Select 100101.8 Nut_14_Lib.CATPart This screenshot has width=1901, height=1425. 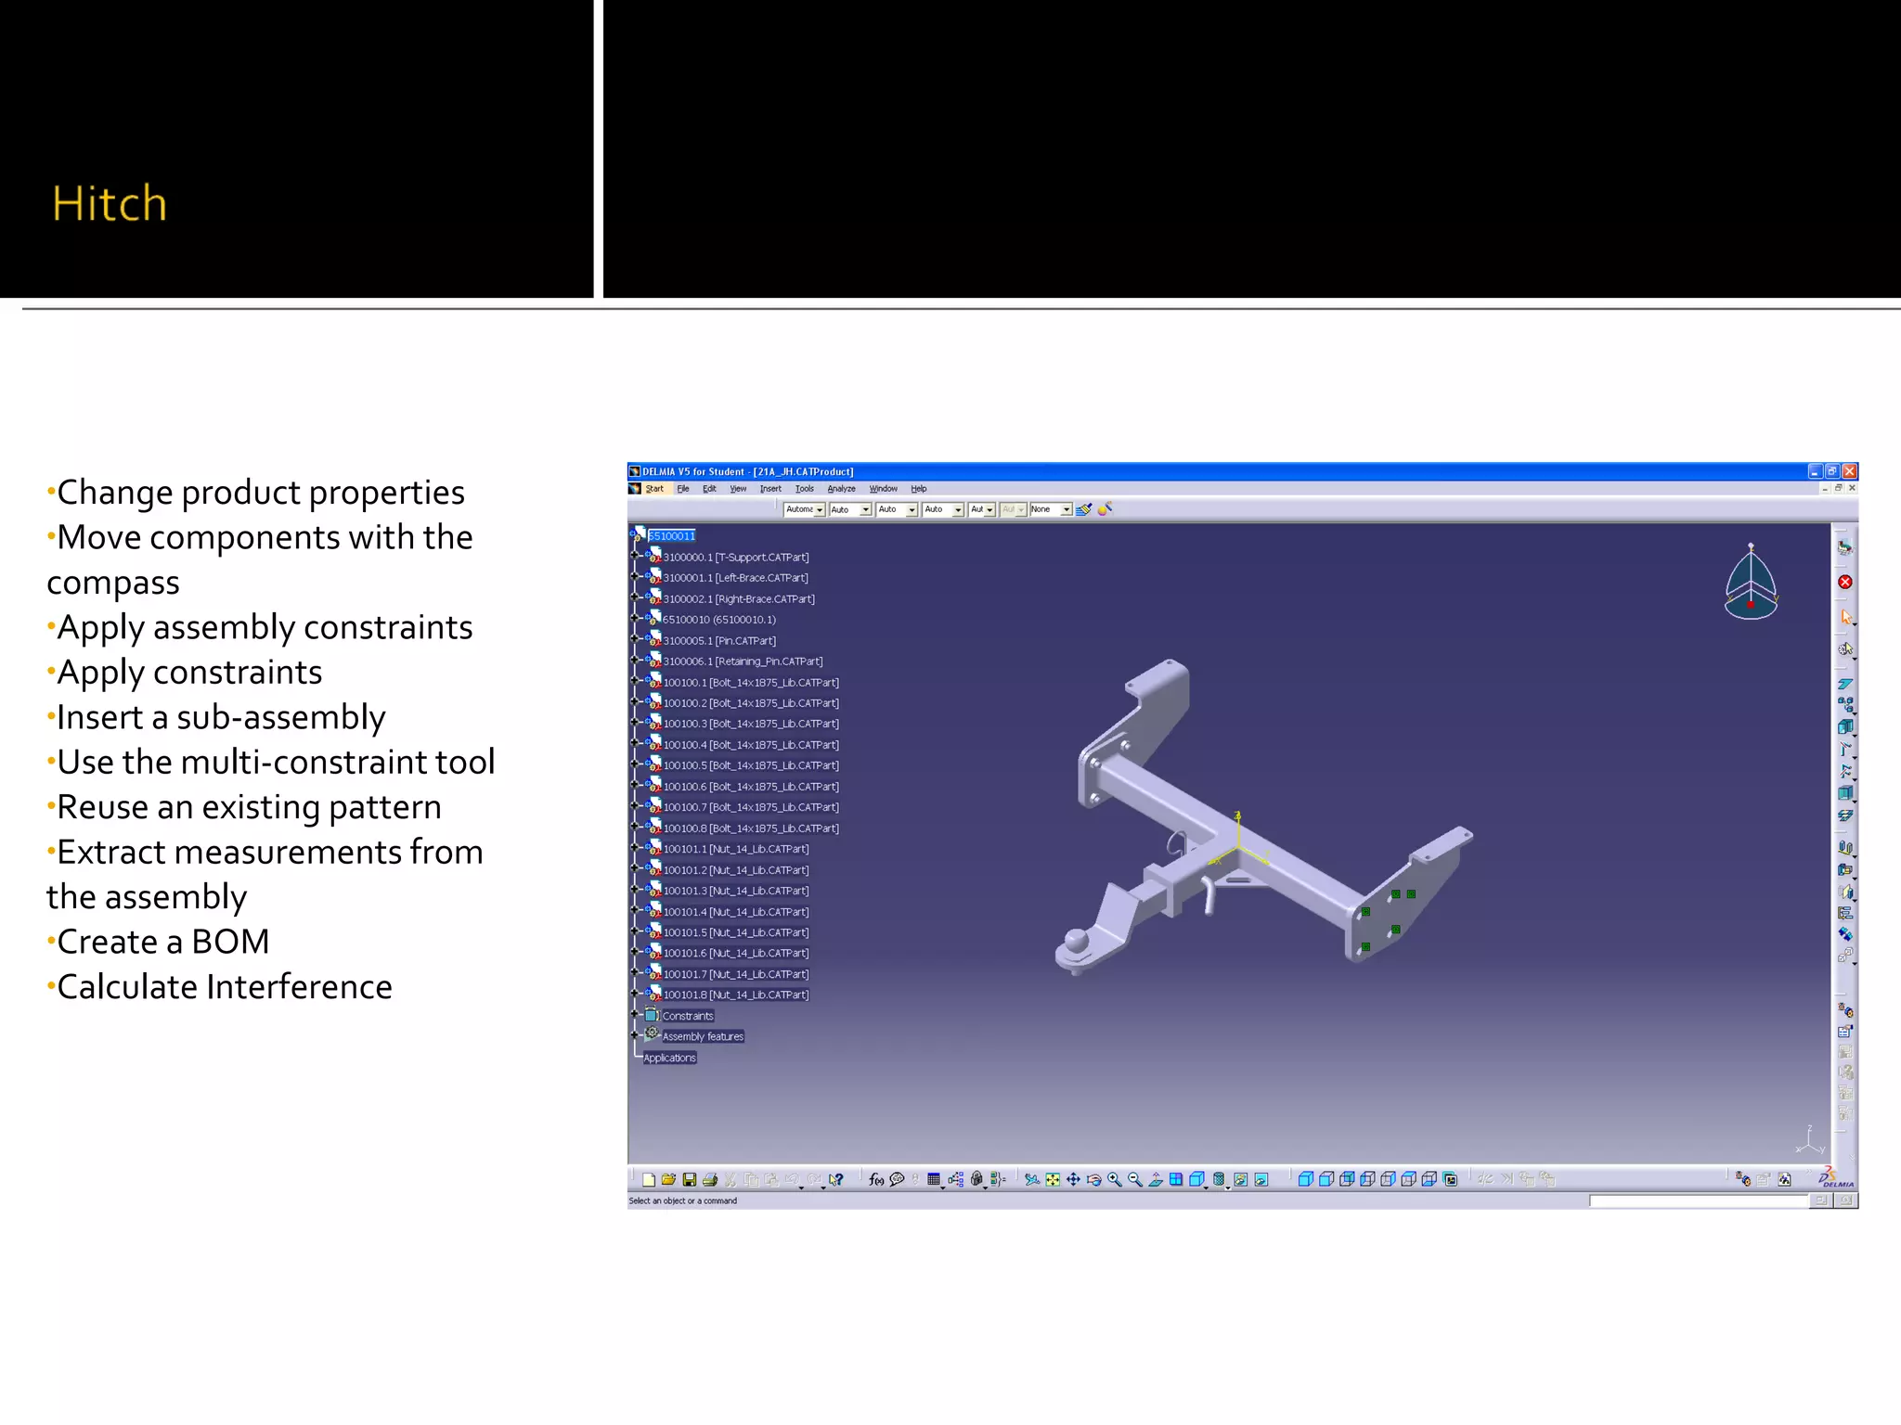pyautogui.click(x=736, y=995)
